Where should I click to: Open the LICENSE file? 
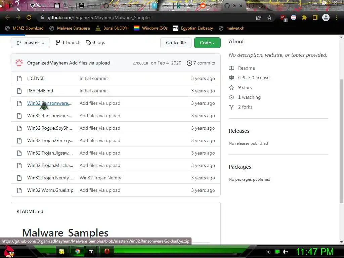tap(36, 79)
